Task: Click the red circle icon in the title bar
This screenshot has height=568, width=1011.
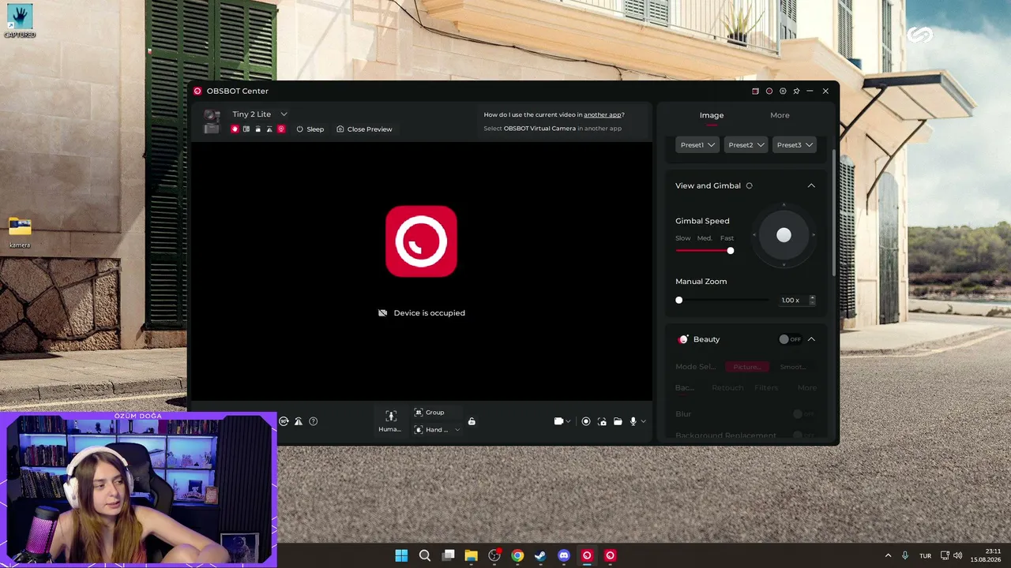Action: point(769,92)
